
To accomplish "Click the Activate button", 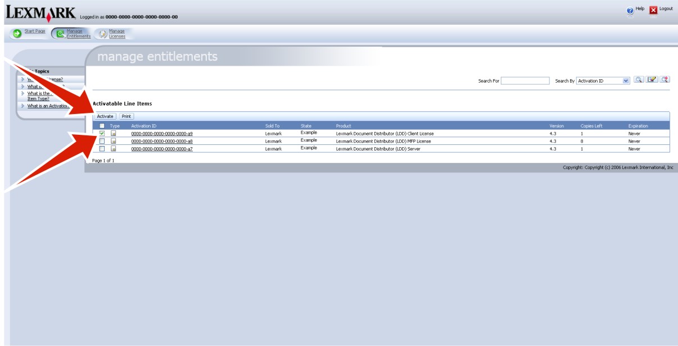I will click(105, 116).
